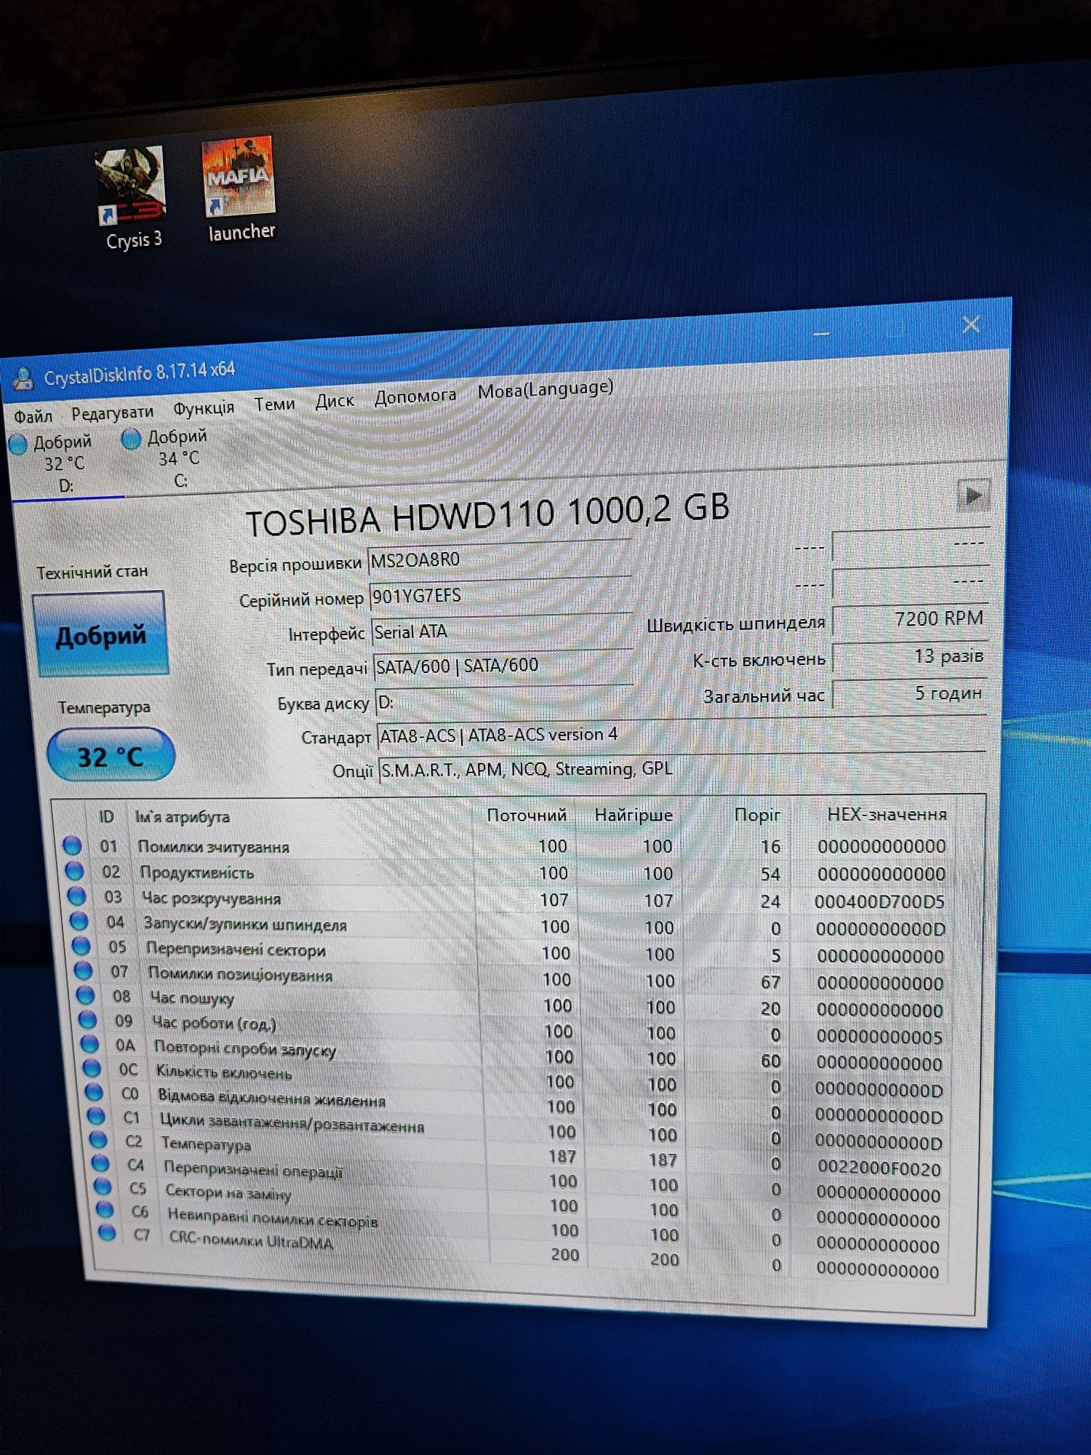Click power on hours field 5 годин
This screenshot has height=1455, width=1091.
click(x=910, y=693)
